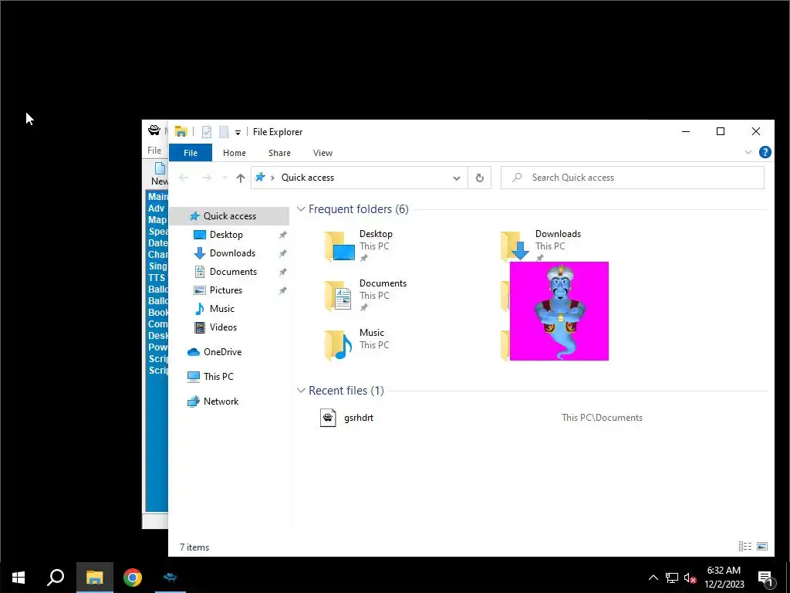Select TTS item in background window list
This screenshot has height=593, width=790.
pyautogui.click(x=157, y=278)
